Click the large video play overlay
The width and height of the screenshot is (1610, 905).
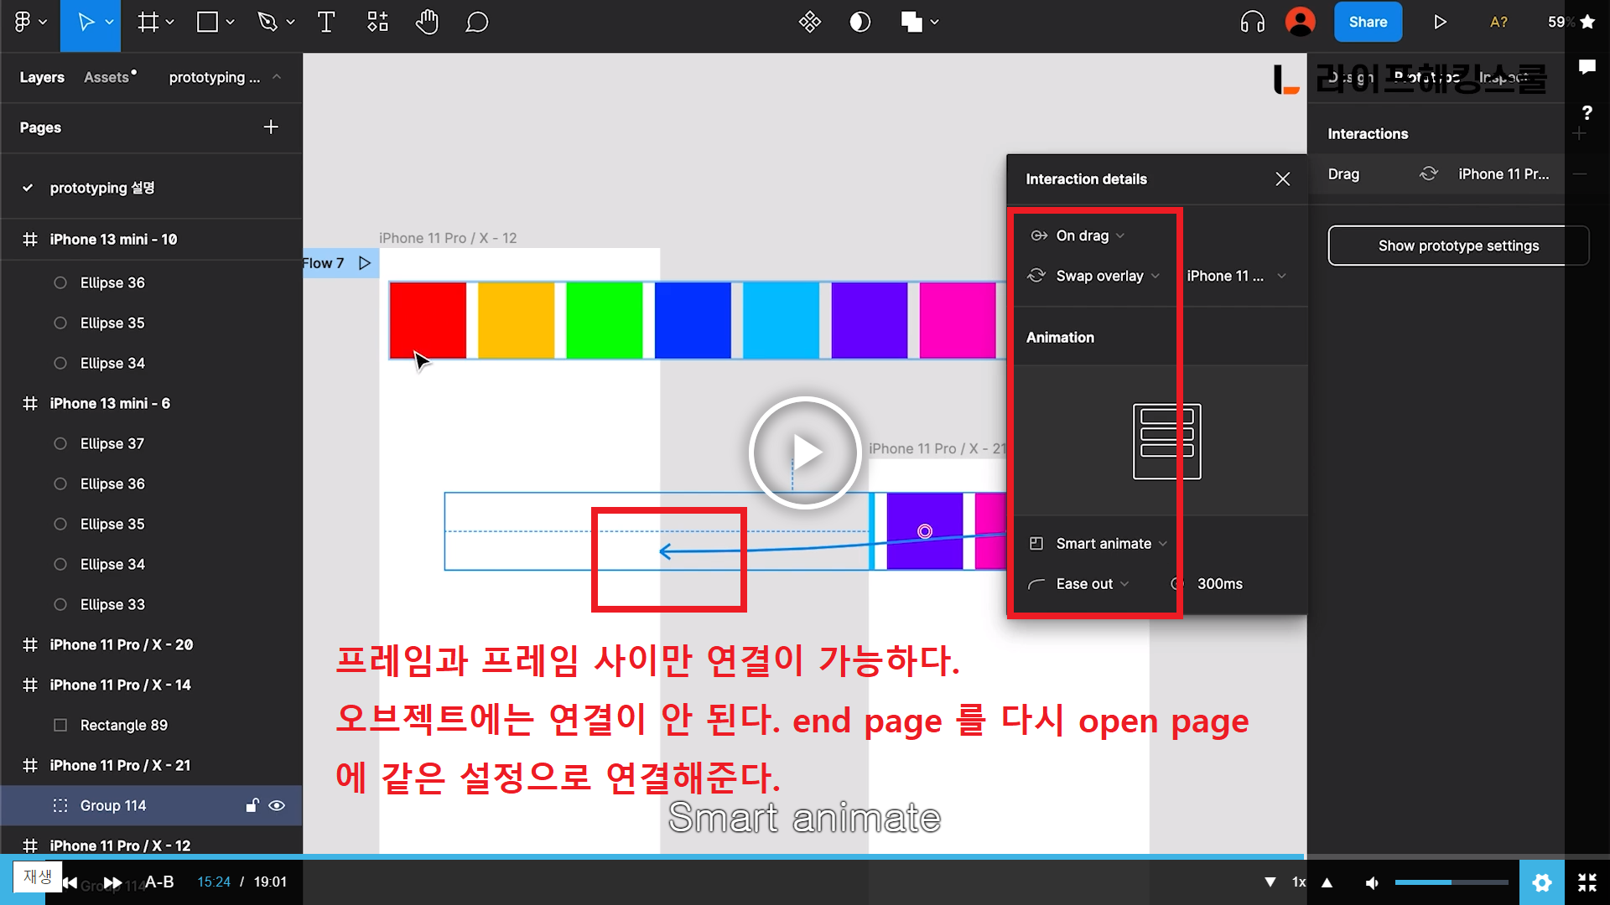(x=805, y=452)
